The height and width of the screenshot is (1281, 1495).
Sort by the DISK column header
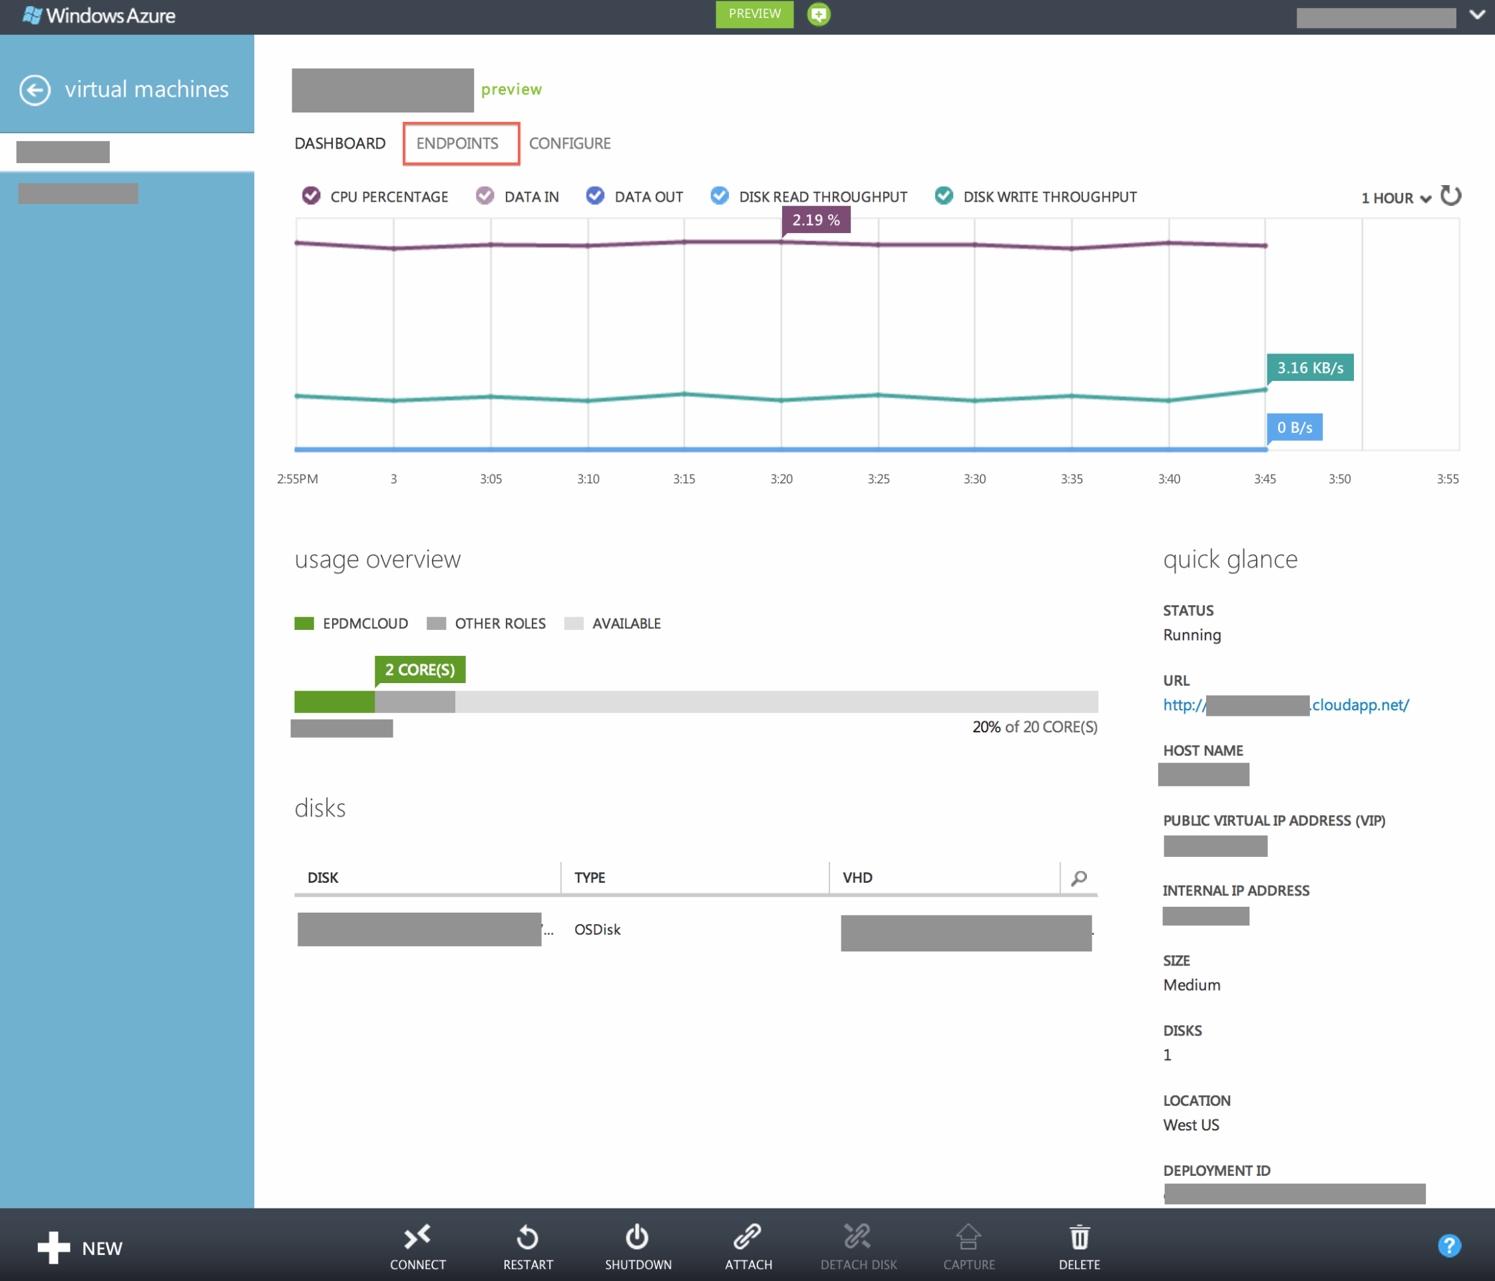pos(323,878)
